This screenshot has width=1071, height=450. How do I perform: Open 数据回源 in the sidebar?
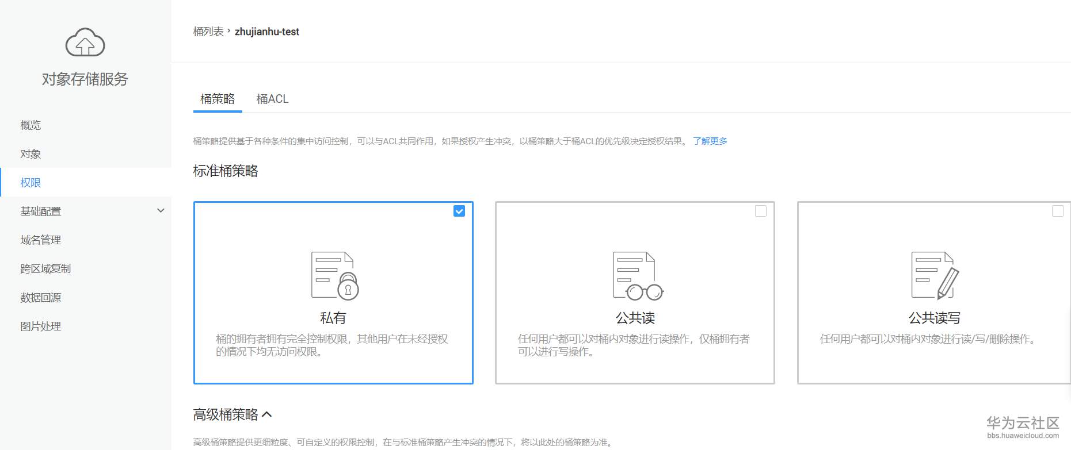[x=41, y=298]
